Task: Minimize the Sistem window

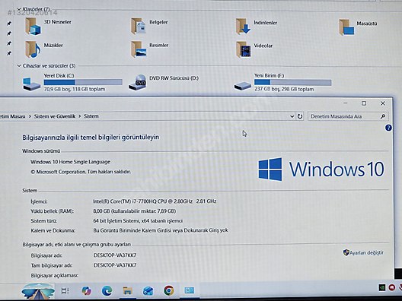Action: (346, 103)
